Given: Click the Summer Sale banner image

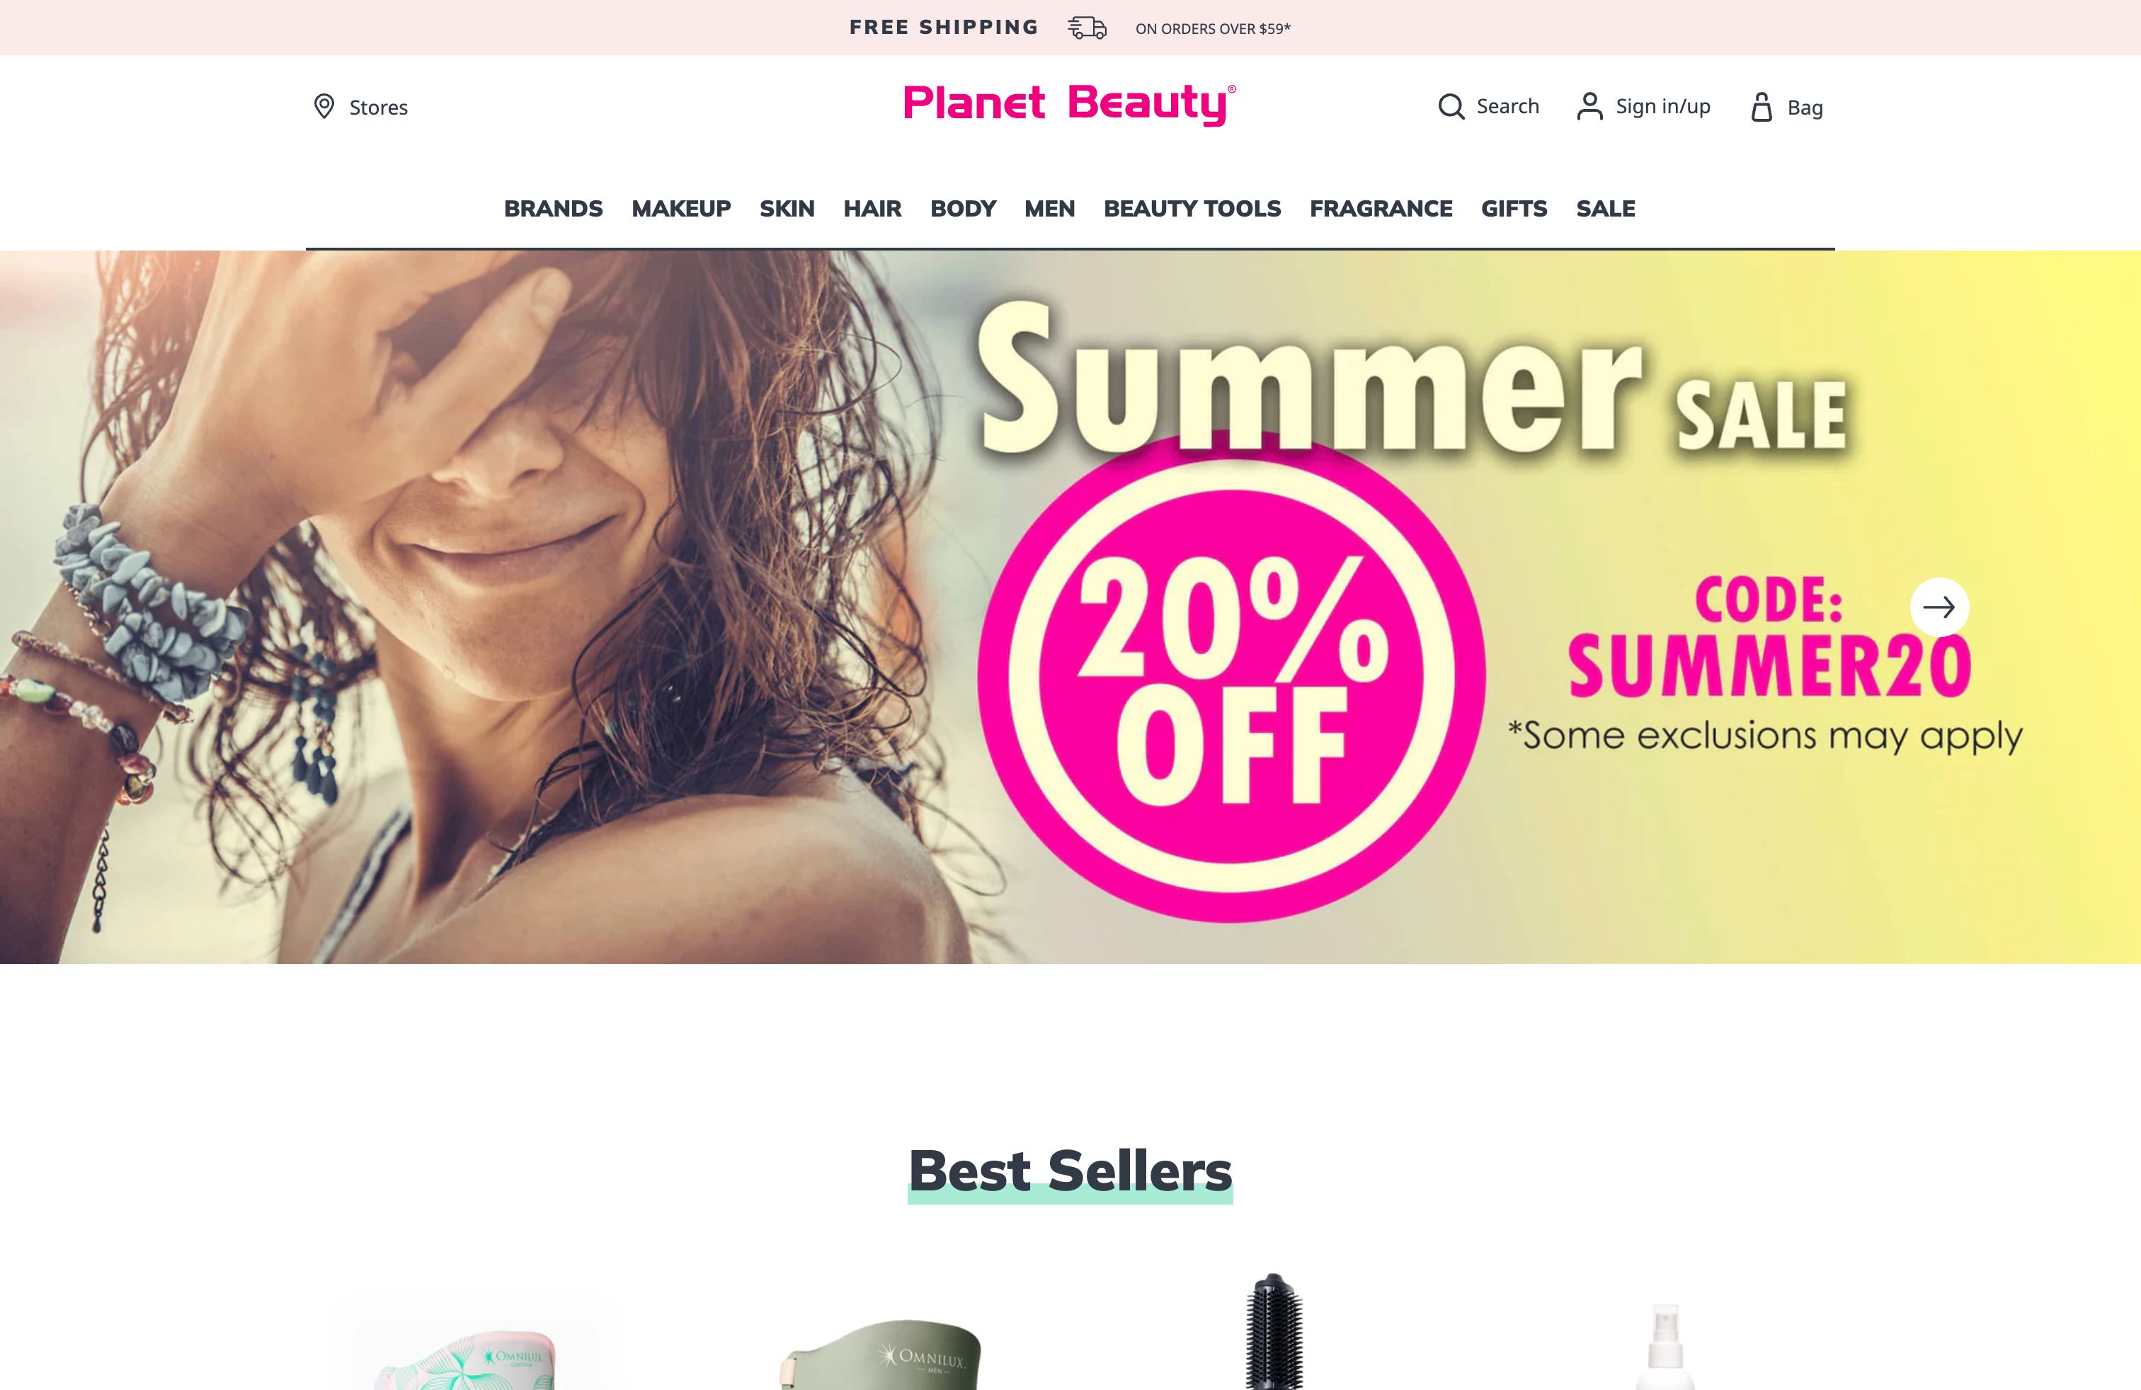Looking at the screenshot, I should [1070, 607].
